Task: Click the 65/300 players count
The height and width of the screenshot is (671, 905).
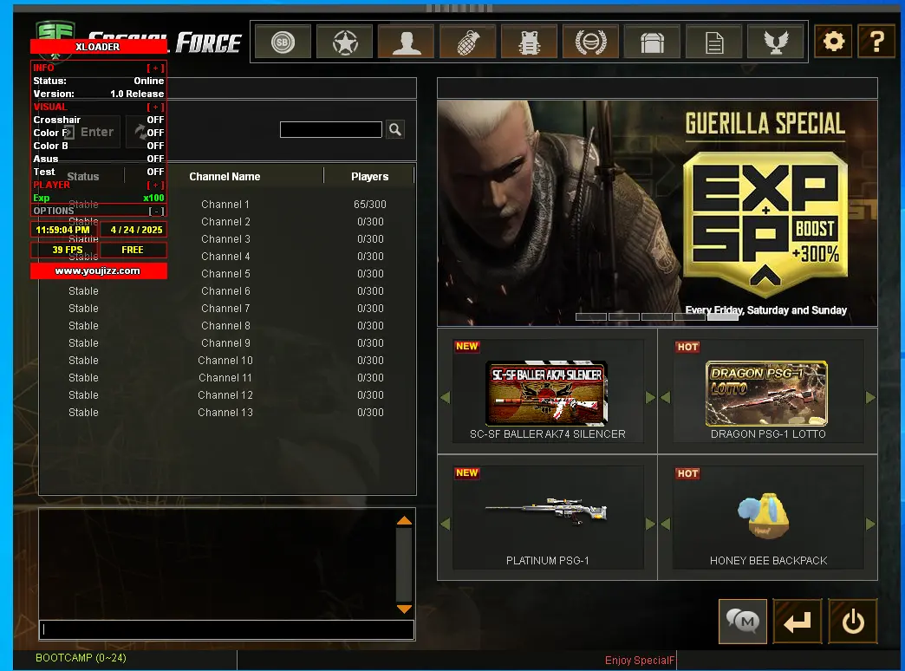Action: coord(370,205)
